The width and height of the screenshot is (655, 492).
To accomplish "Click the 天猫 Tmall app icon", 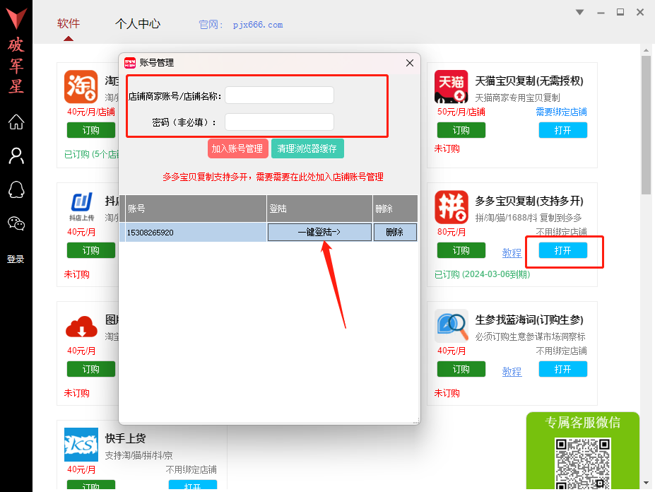I will click(451, 86).
